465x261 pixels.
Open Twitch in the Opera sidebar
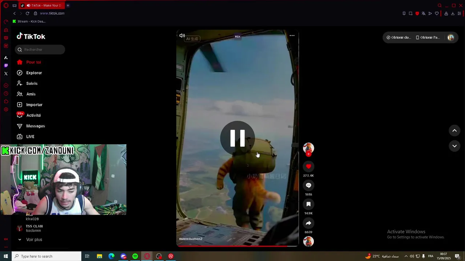pos(6,66)
